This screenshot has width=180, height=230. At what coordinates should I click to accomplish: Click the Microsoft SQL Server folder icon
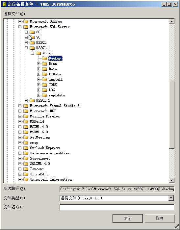(x=26, y=27)
